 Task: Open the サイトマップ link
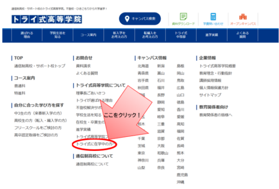click(210, 93)
